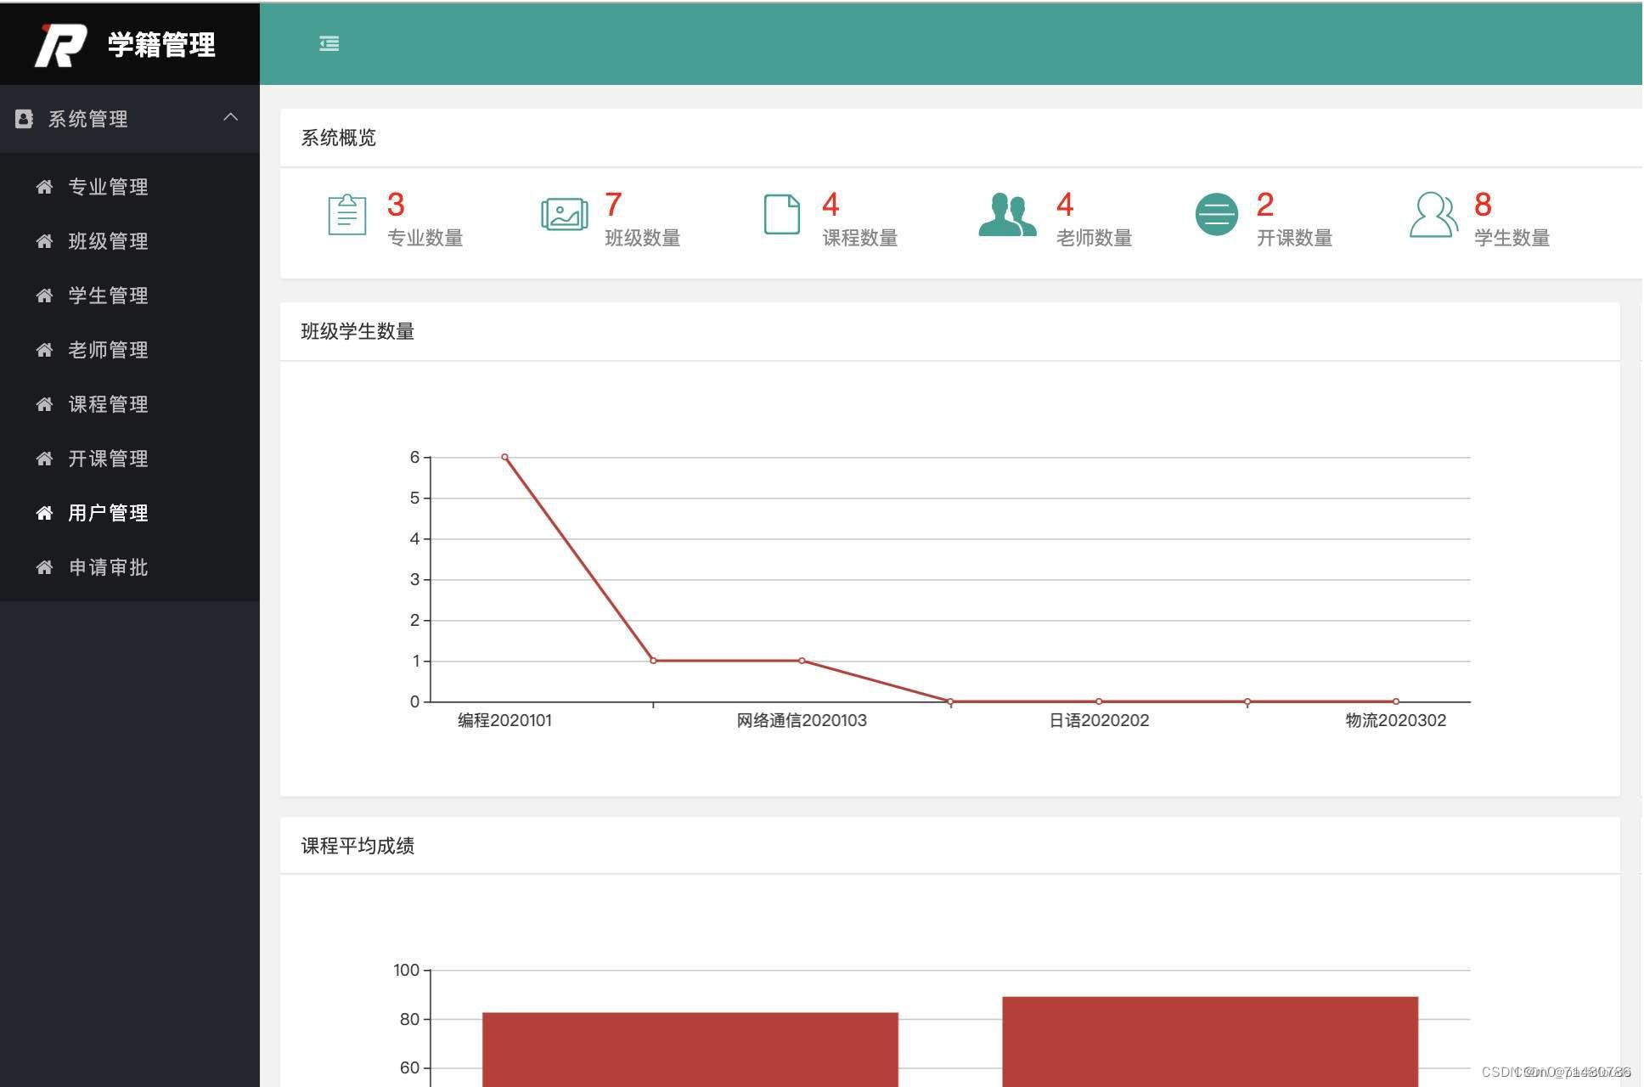This screenshot has height=1087, width=1644.
Task: Click the round lines icon for 开课数量
Action: click(1216, 215)
